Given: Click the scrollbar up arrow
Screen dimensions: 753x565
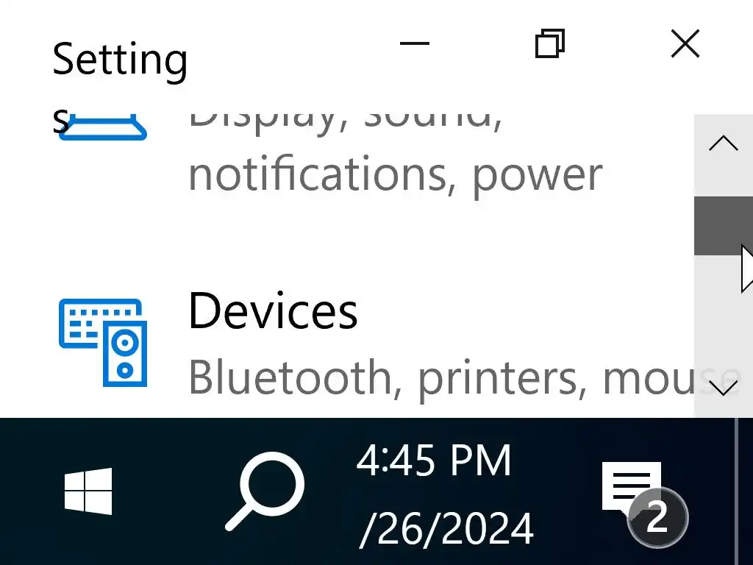Looking at the screenshot, I should click(724, 143).
